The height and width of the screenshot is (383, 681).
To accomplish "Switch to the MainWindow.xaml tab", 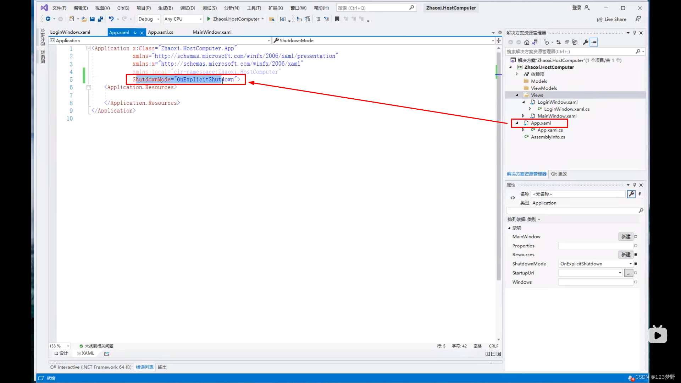I will (x=212, y=32).
